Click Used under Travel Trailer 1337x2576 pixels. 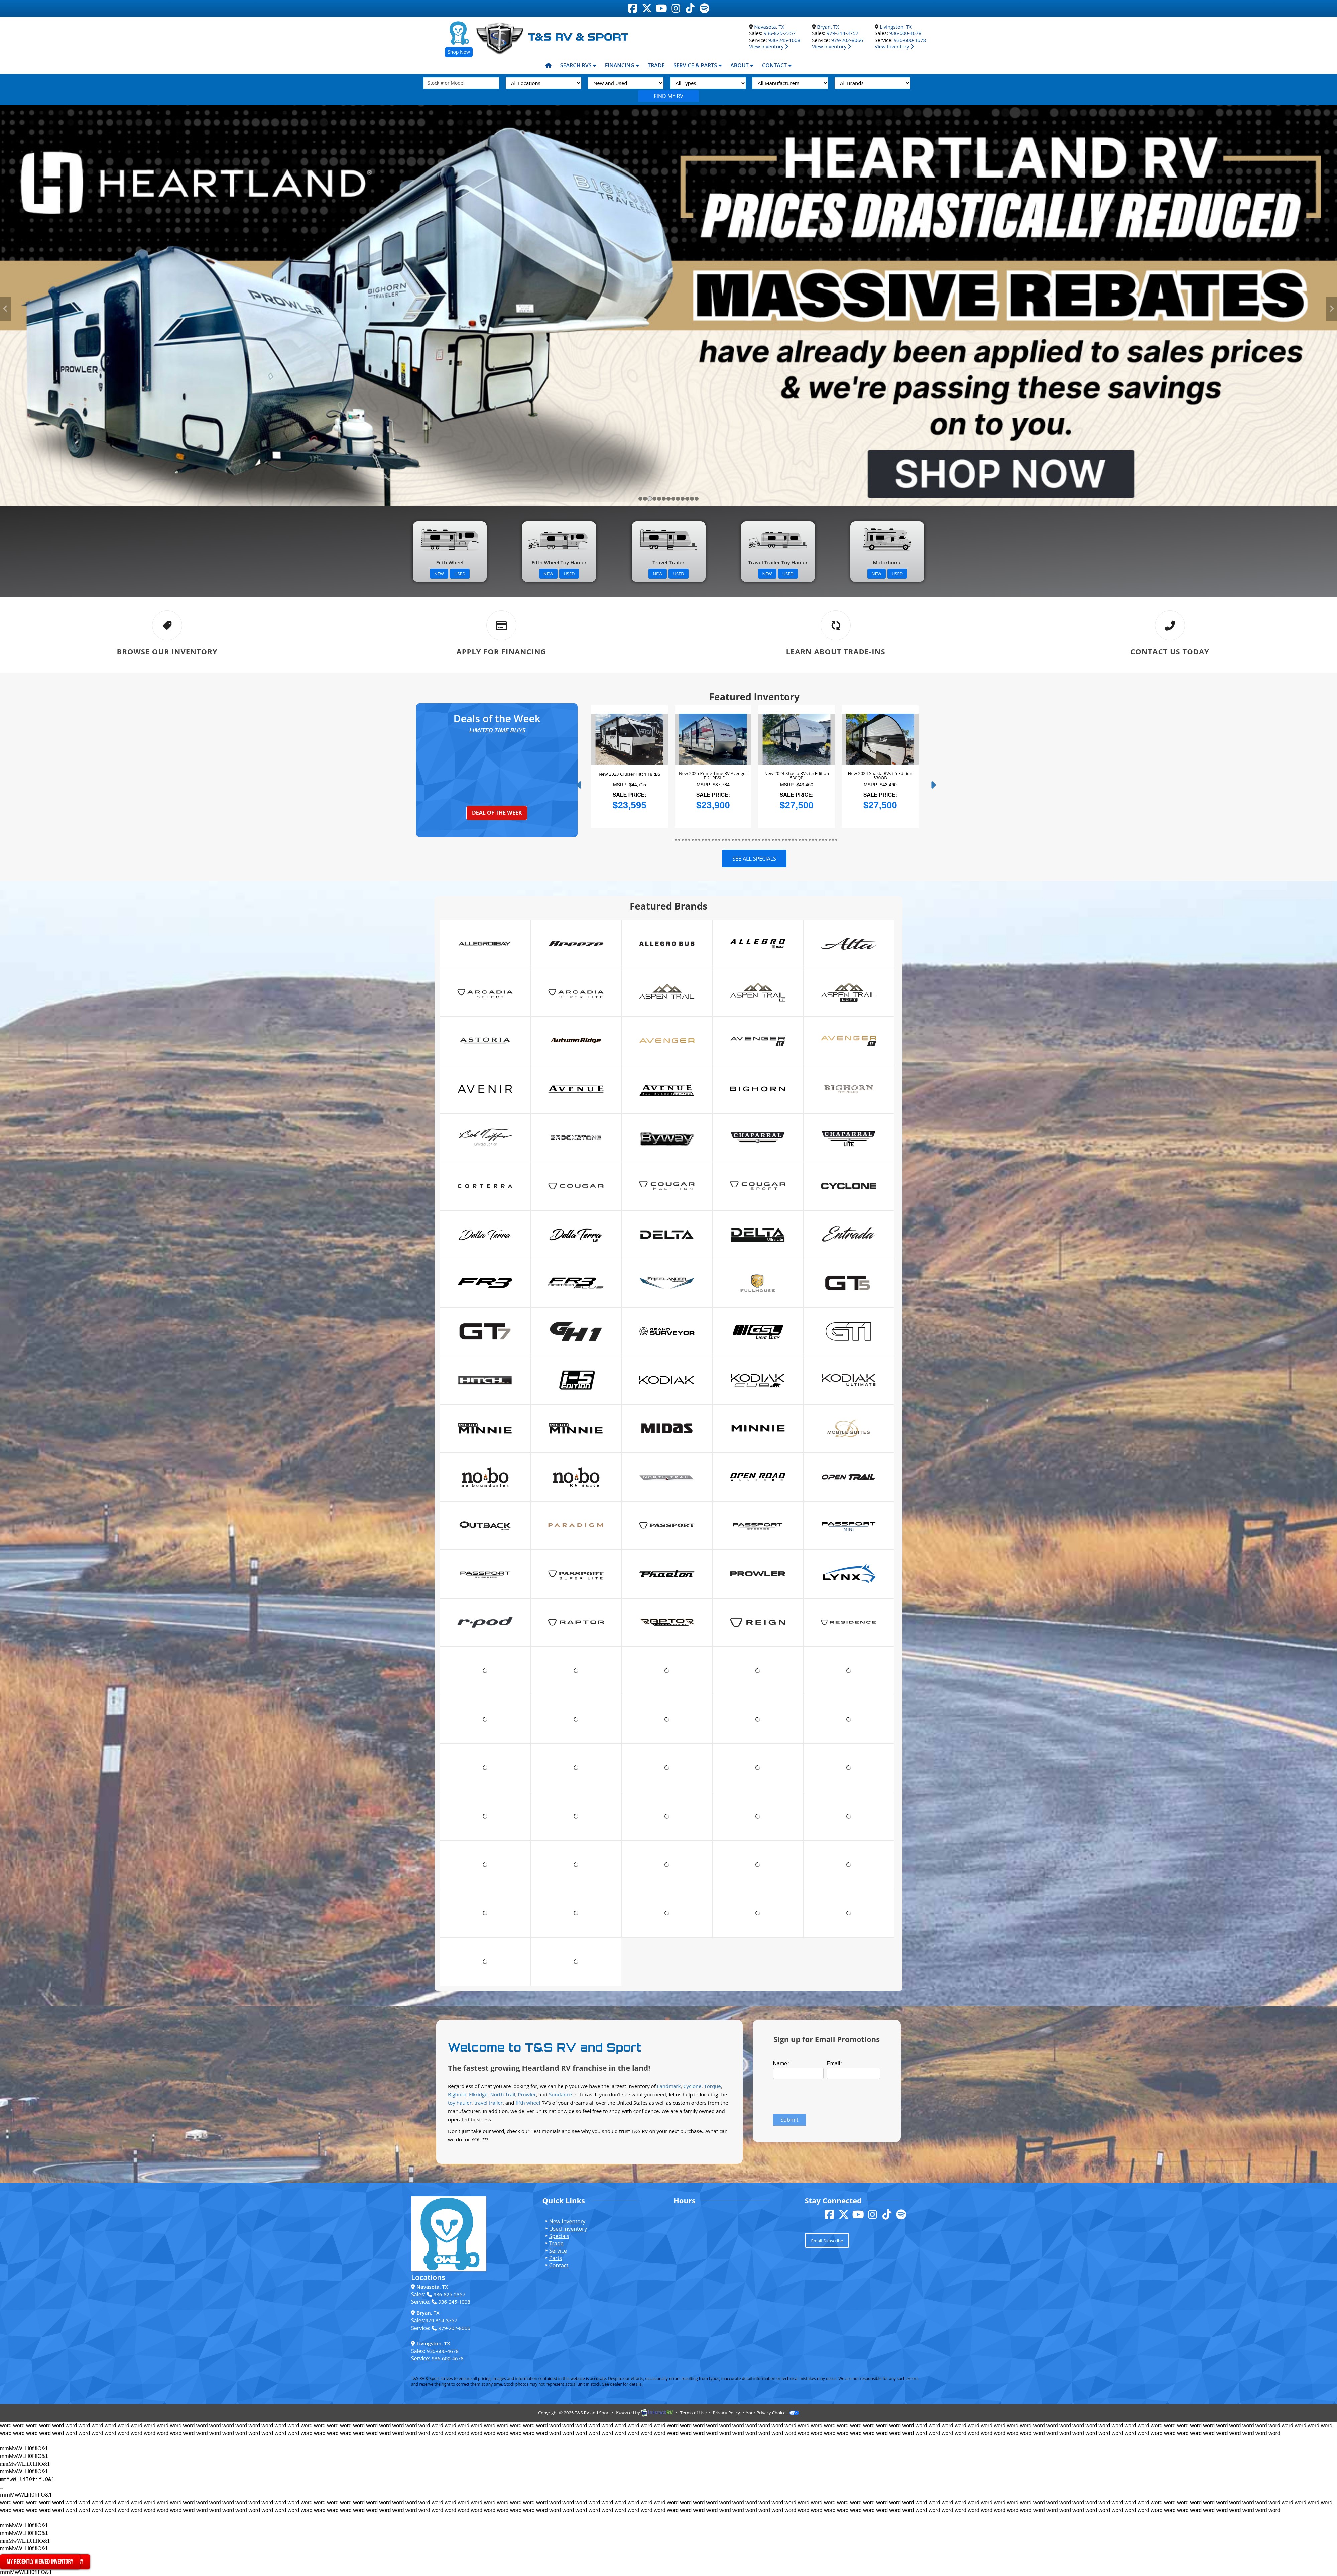(678, 574)
